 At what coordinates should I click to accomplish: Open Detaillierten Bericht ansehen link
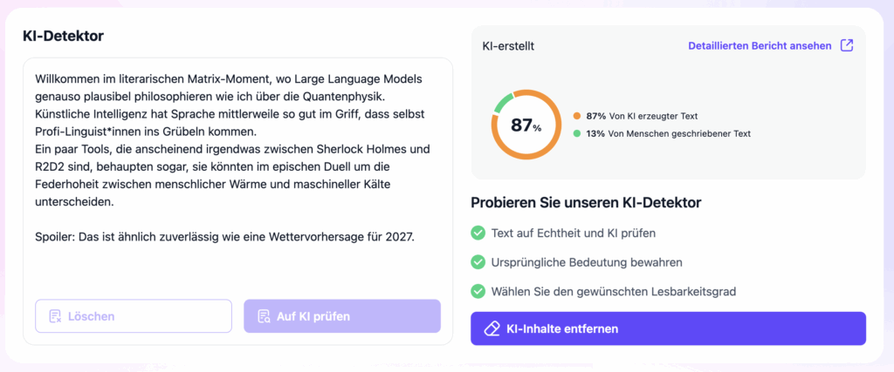760,45
